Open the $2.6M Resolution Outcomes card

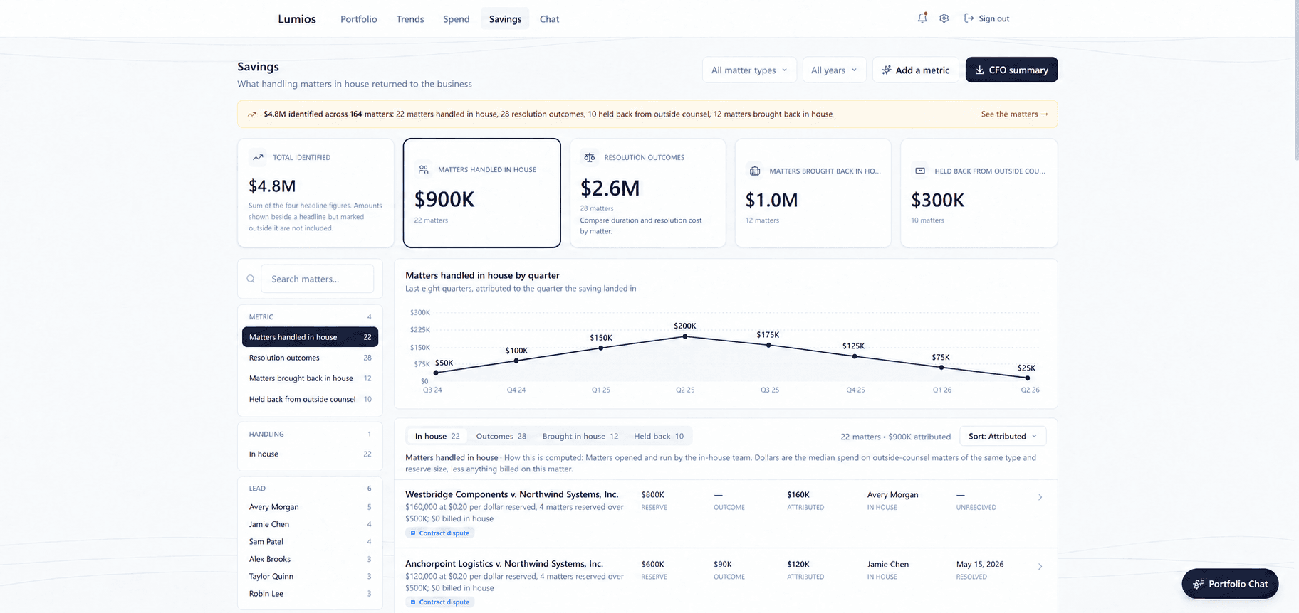(x=647, y=193)
